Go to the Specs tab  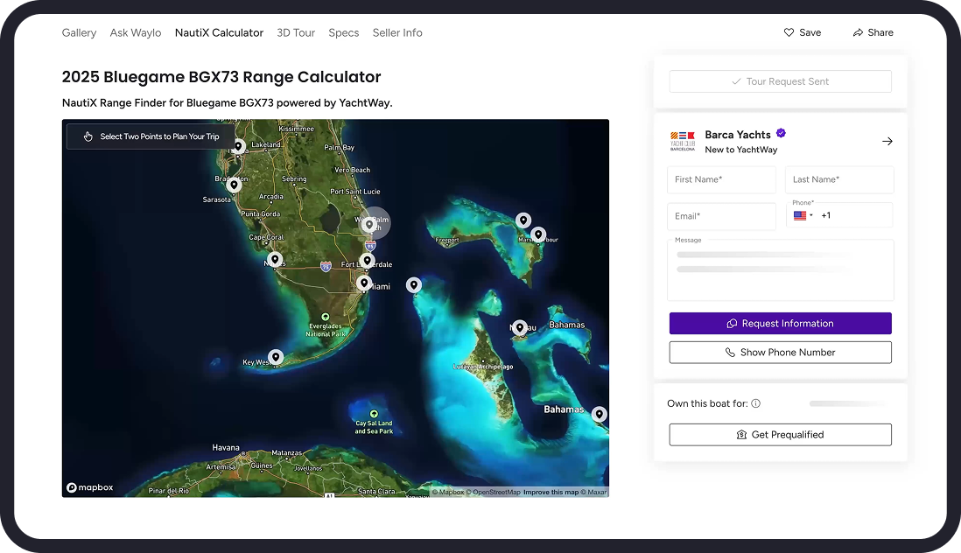point(344,32)
